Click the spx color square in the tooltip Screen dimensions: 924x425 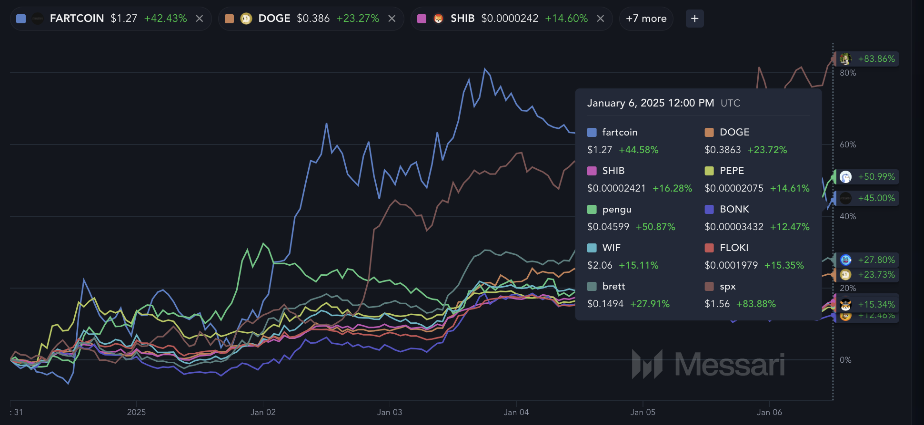click(x=709, y=286)
